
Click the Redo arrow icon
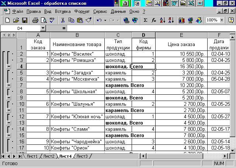pos(112,20)
